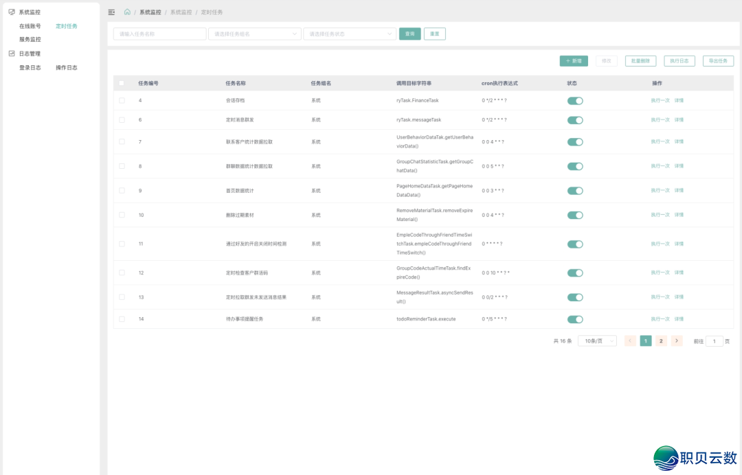The image size is (742, 475).
Task: Click the previous-page arrow icon
Action: pyautogui.click(x=630, y=340)
